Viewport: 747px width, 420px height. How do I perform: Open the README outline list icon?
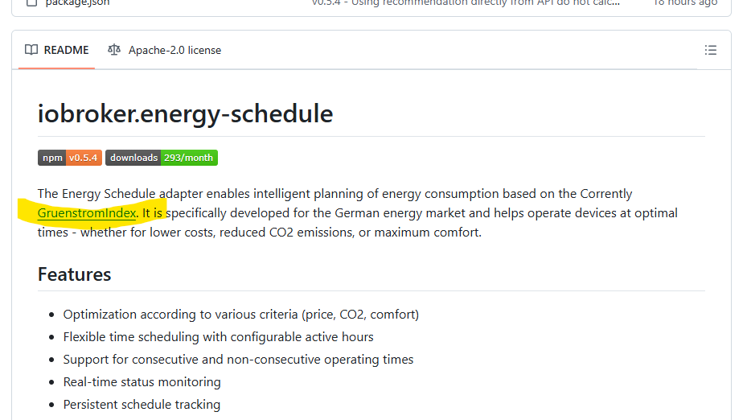point(710,50)
